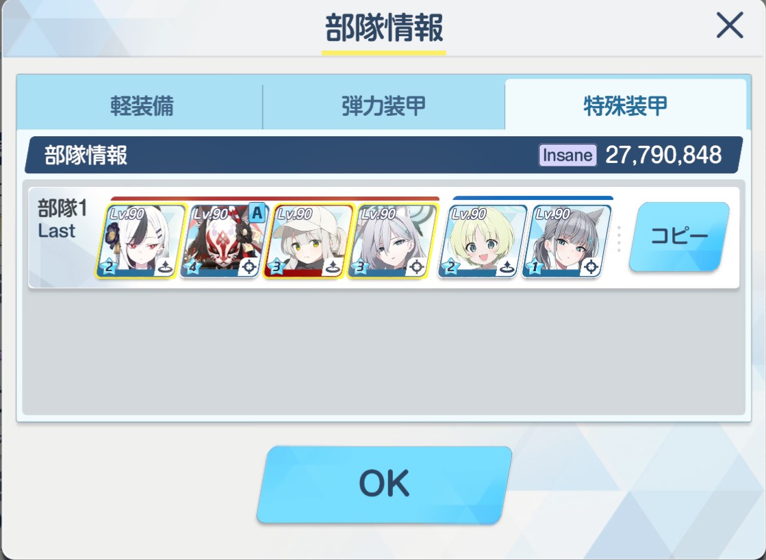The height and width of the screenshot is (560, 766).
Task: Switch to the 弾力装甲 tab
Action: pyautogui.click(x=383, y=105)
